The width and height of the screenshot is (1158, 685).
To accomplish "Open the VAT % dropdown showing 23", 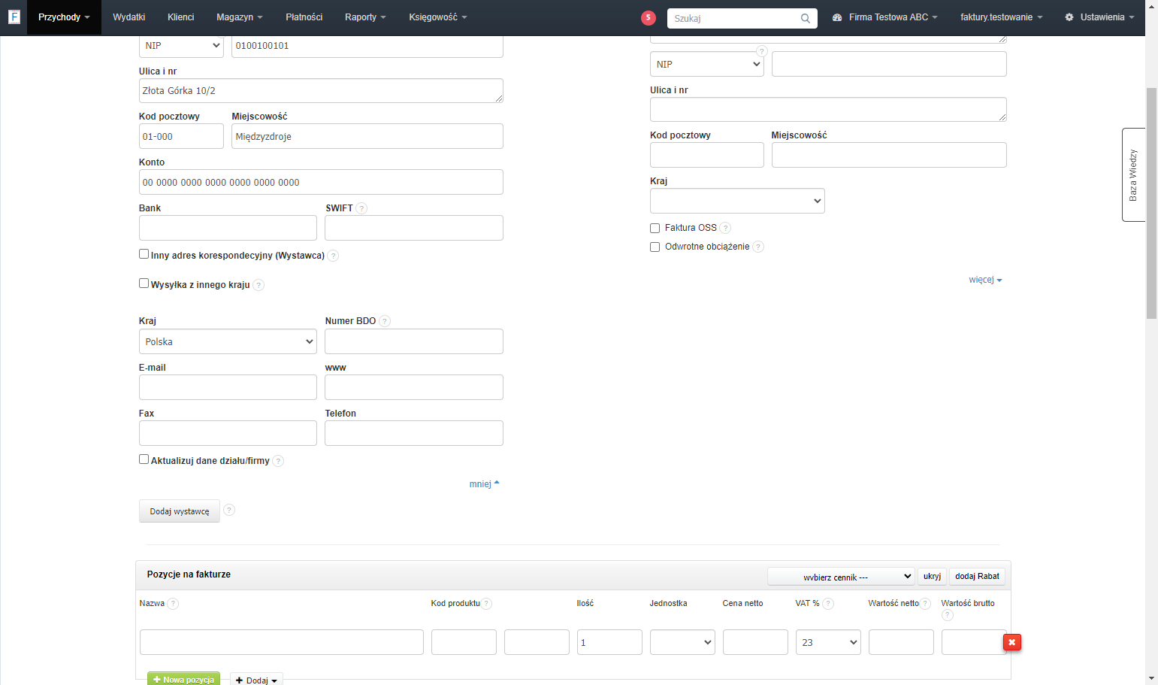I will point(828,642).
